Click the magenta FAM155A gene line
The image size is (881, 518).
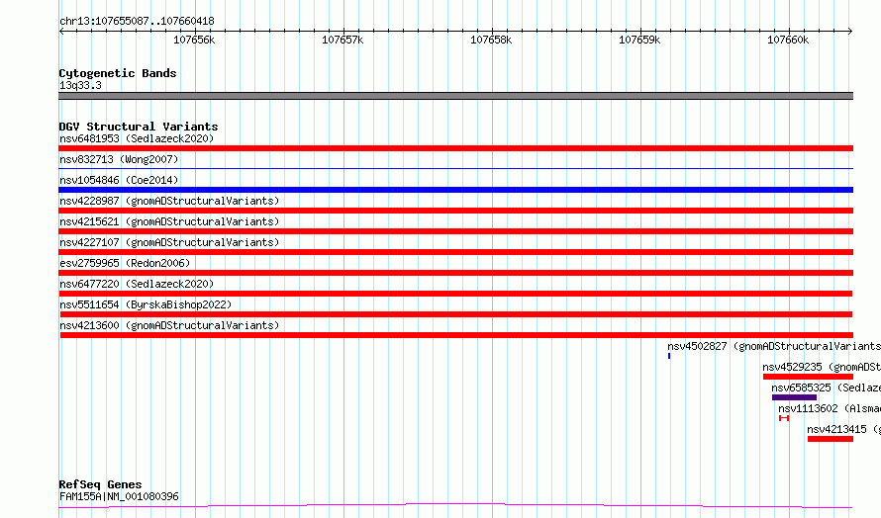[x=455, y=506]
